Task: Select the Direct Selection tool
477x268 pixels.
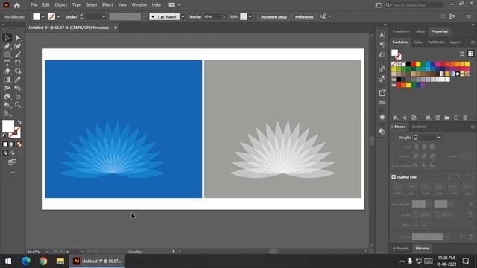Action: coord(18,38)
